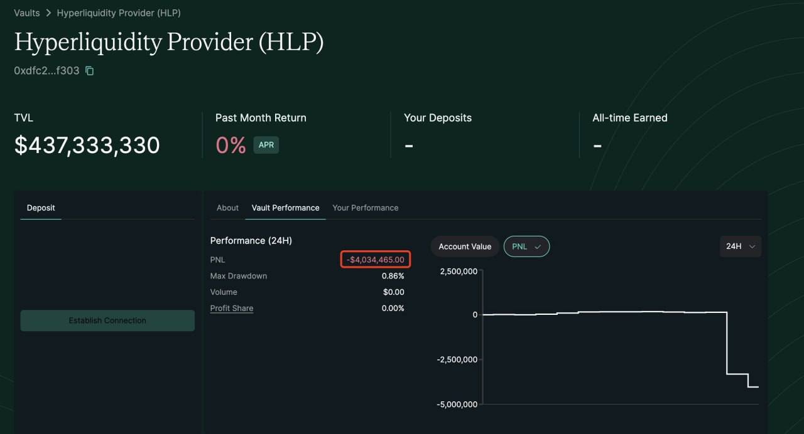Click the -5,000,000 y-axis label
This screenshot has width=804, height=434.
(457, 404)
